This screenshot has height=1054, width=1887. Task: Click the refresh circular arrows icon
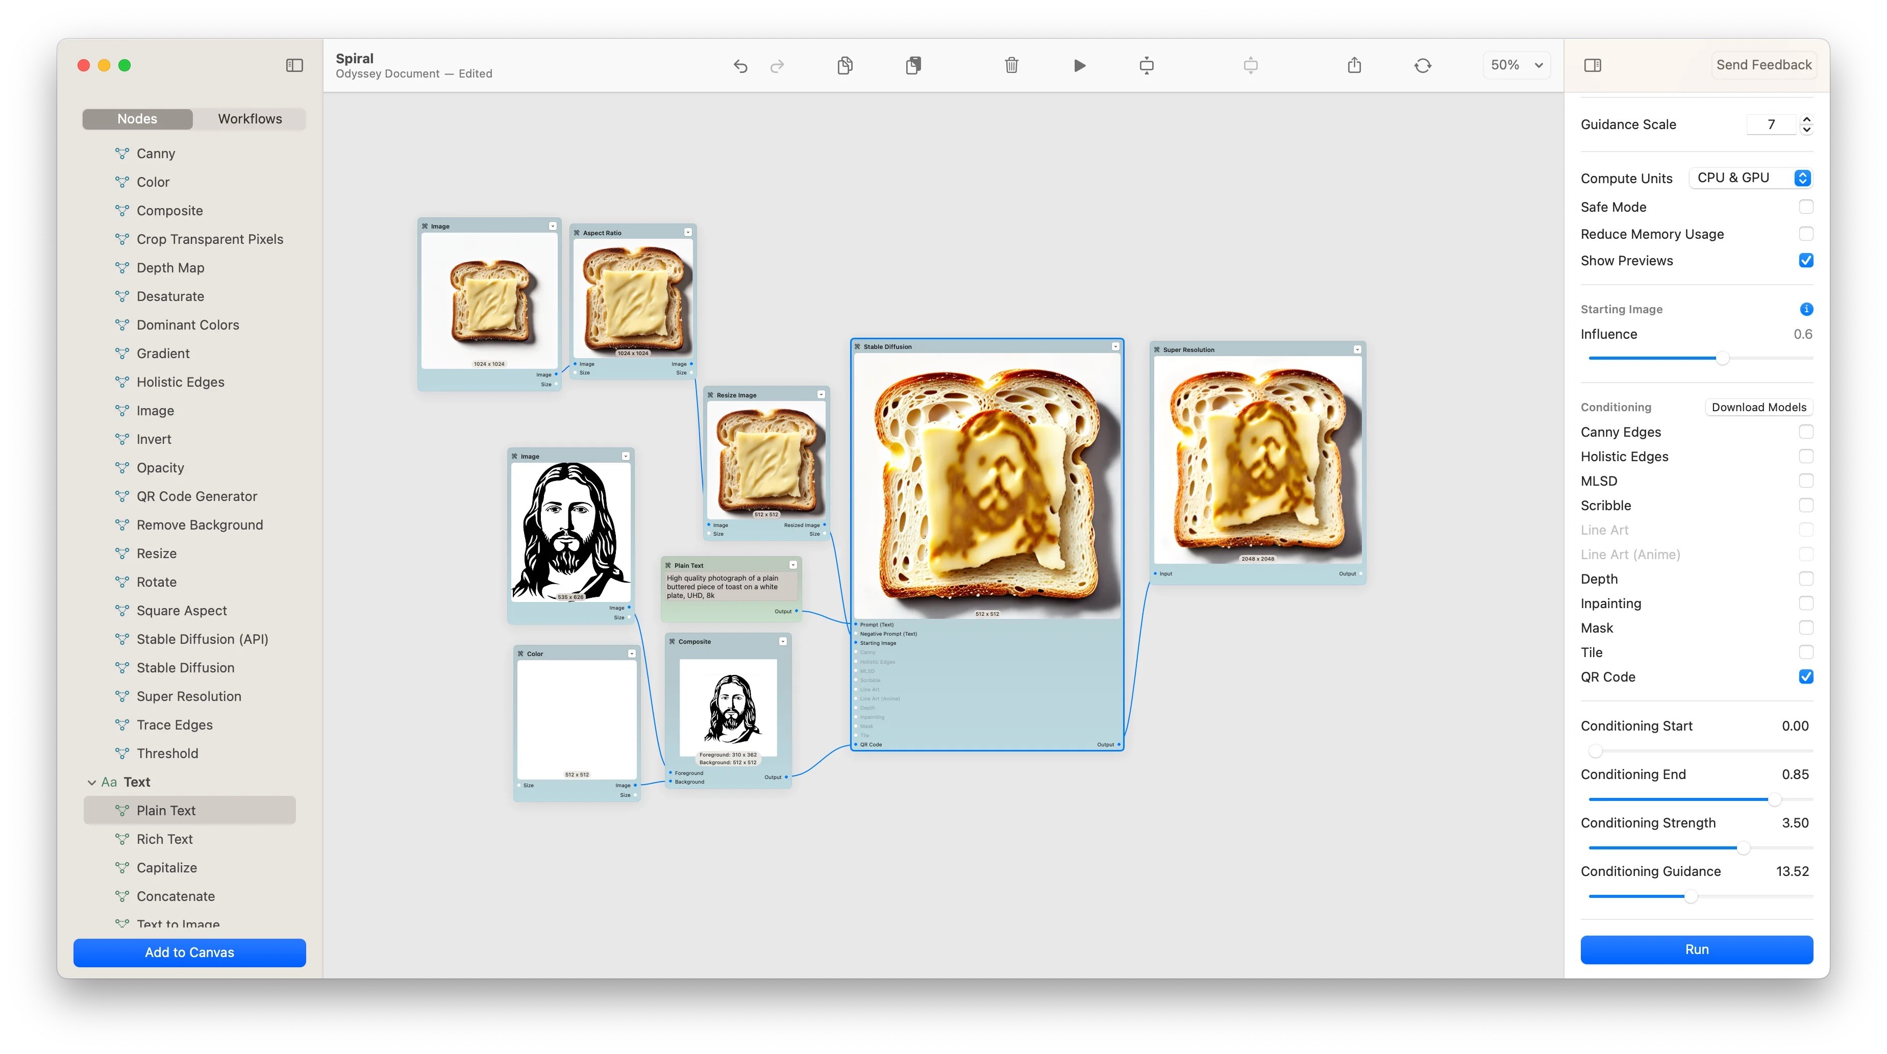tap(1423, 65)
